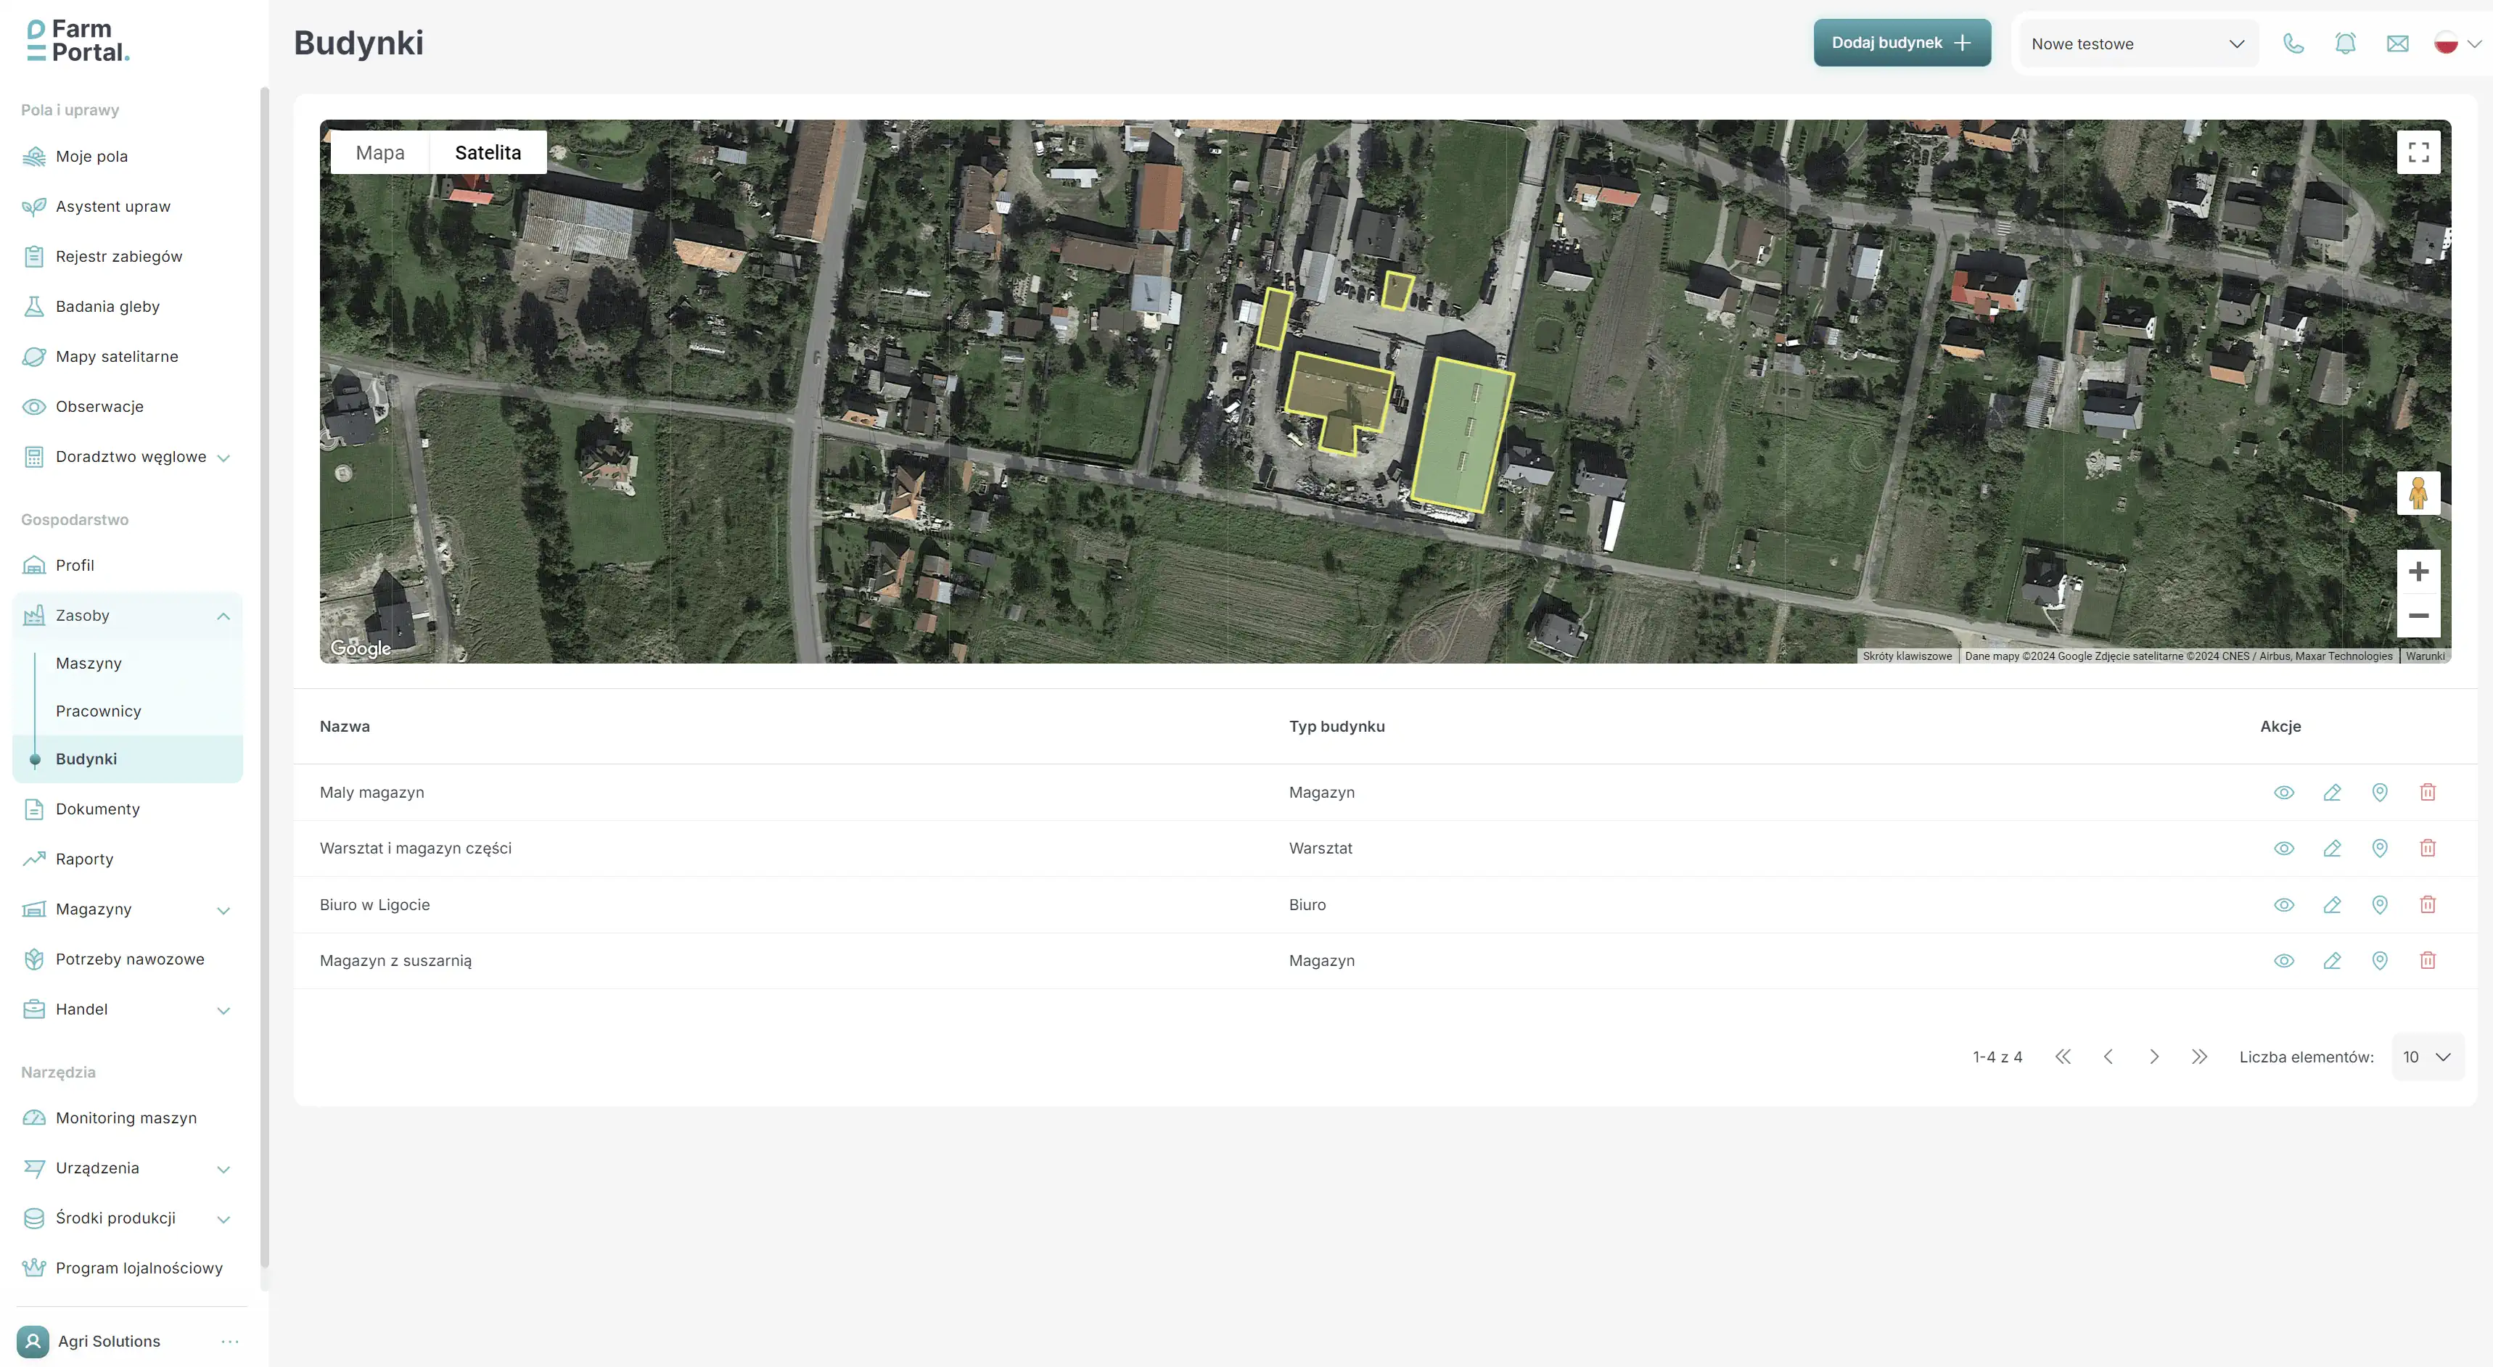Expand Środki produkcji submenu
2493x1367 pixels.
223,1219
